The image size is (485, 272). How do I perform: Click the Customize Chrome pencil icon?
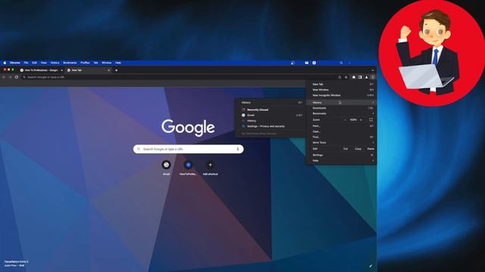tap(371, 265)
